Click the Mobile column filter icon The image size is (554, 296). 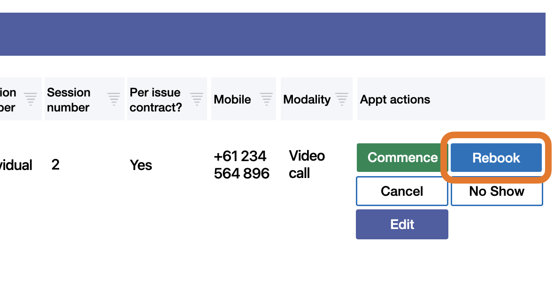266,99
